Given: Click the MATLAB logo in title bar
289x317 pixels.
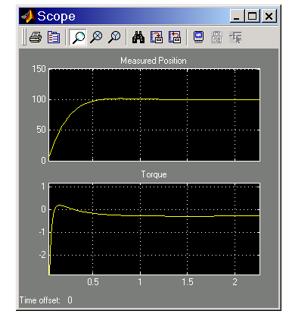Looking at the screenshot, I should (28, 17).
